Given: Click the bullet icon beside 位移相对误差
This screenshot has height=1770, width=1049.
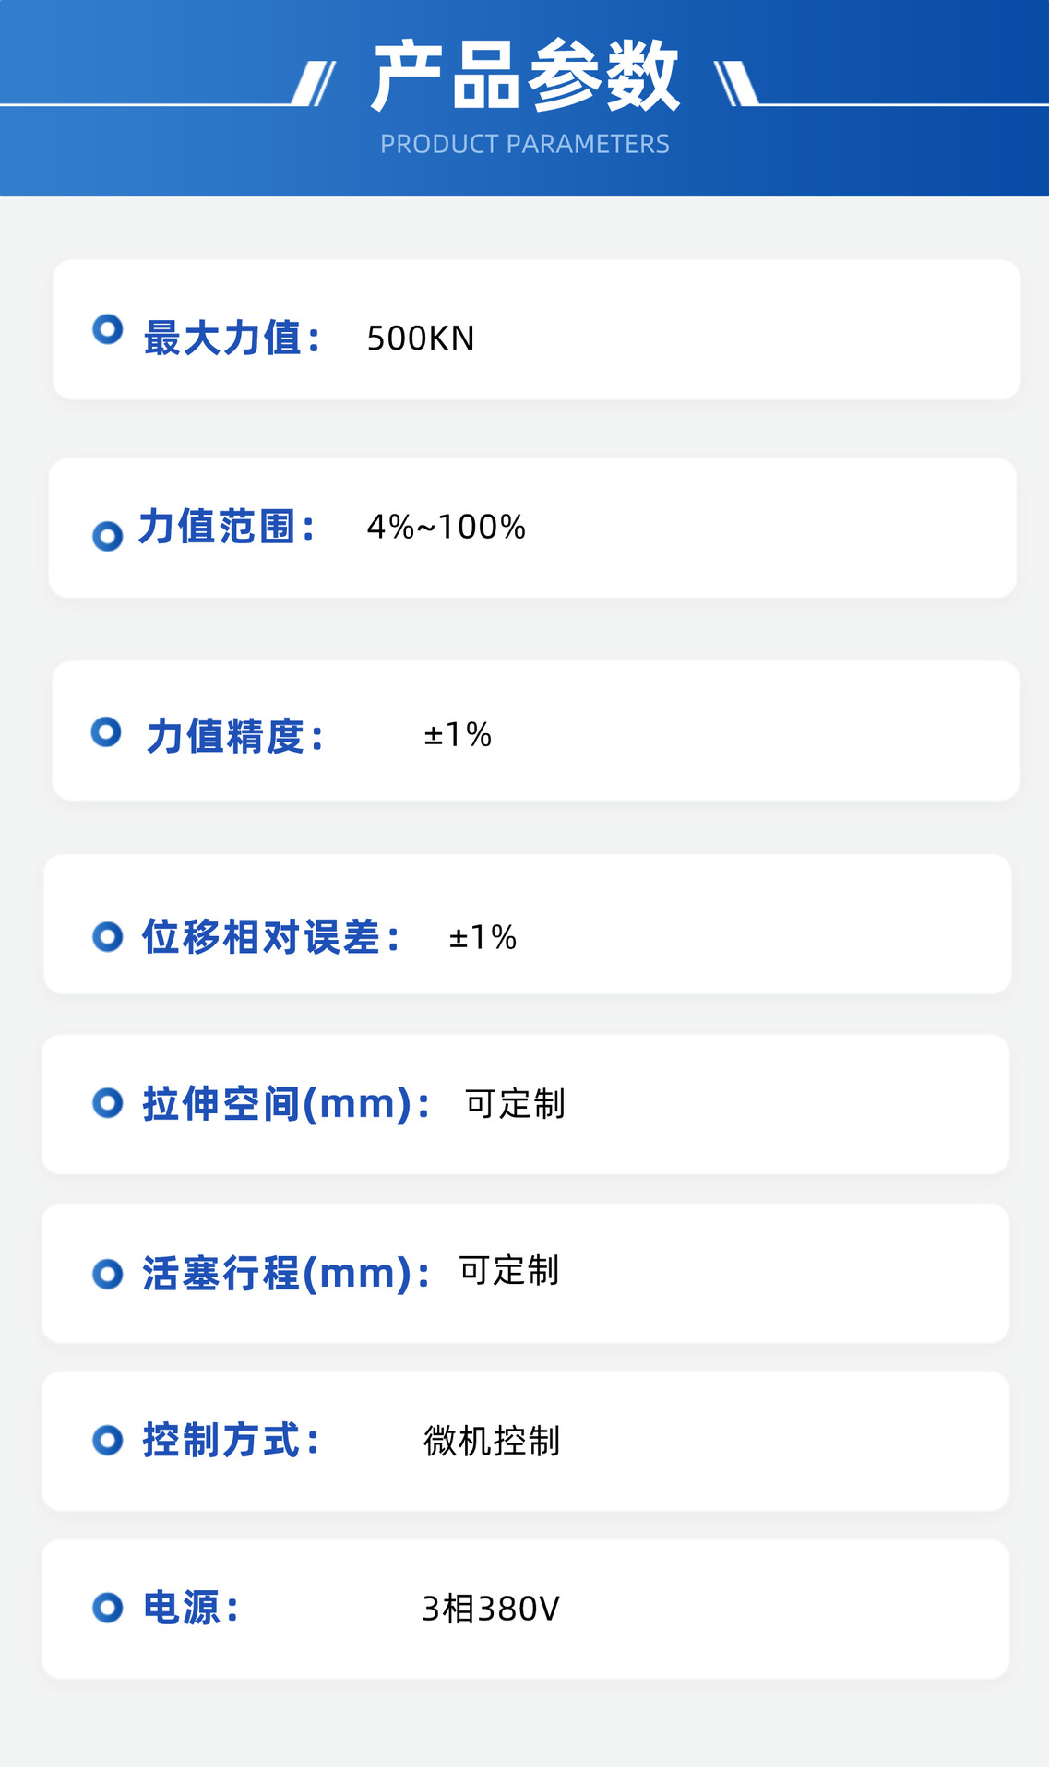Looking at the screenshot, I should click(108, 937).
